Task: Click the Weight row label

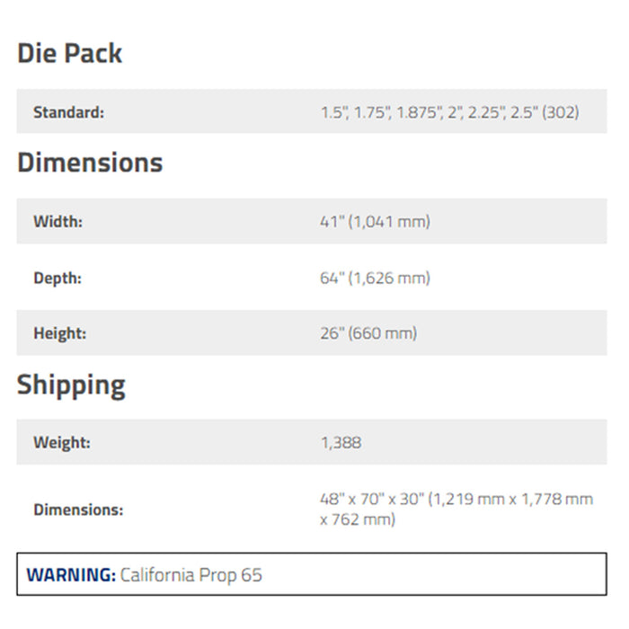Action: click(62, 442)
